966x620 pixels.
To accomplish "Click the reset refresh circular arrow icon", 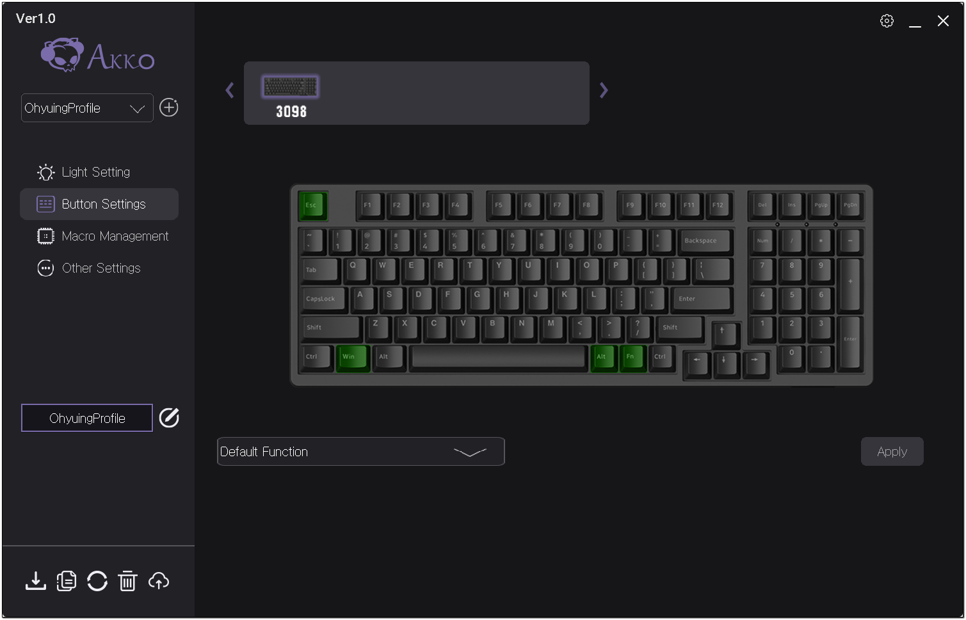I will (97, 581).
